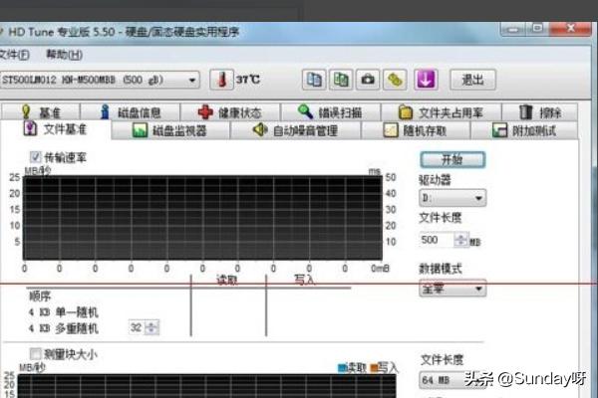Viewport: 598px width, 398px height.
Task: Open the yellow options icon
Action: click(x=395, y=80)
